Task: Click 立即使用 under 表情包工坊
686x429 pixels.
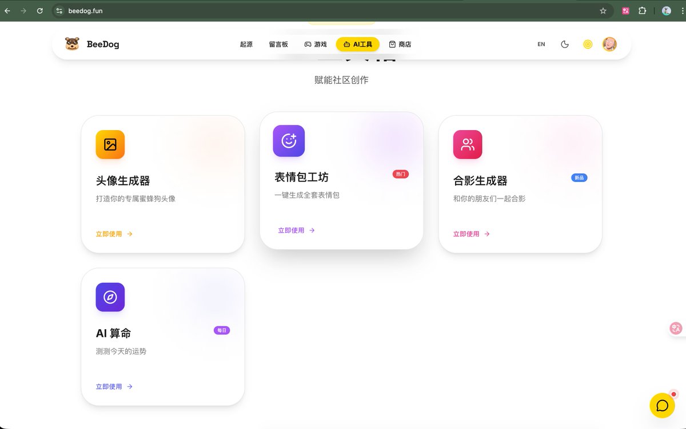Action: click(291, 230)
